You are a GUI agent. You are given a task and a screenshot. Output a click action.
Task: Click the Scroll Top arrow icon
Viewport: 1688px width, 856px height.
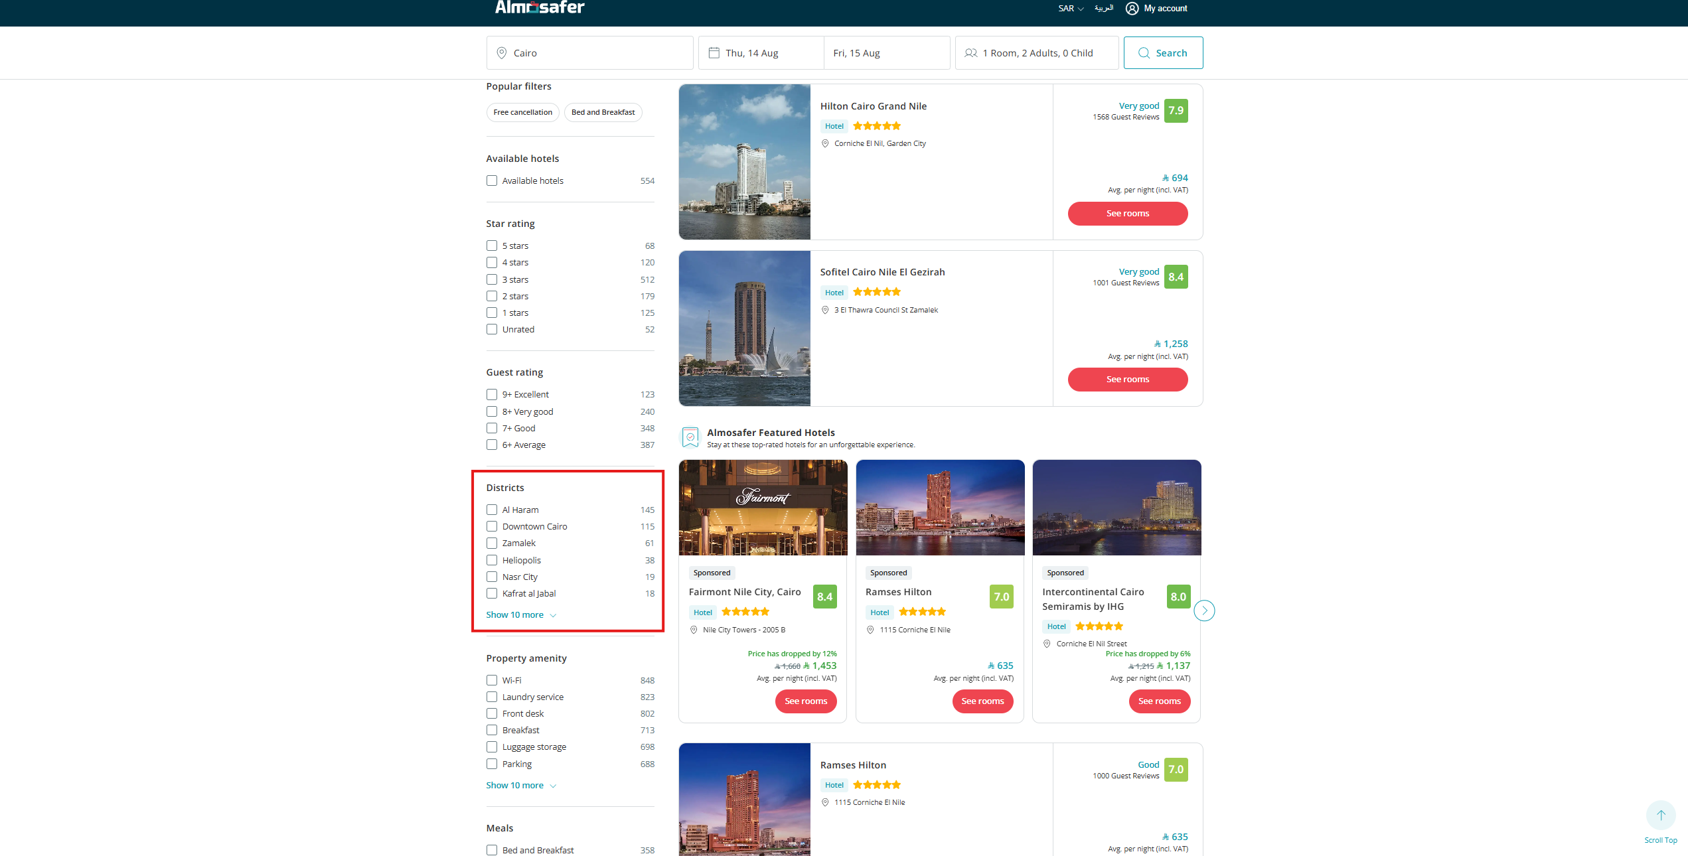(1660, 816)
